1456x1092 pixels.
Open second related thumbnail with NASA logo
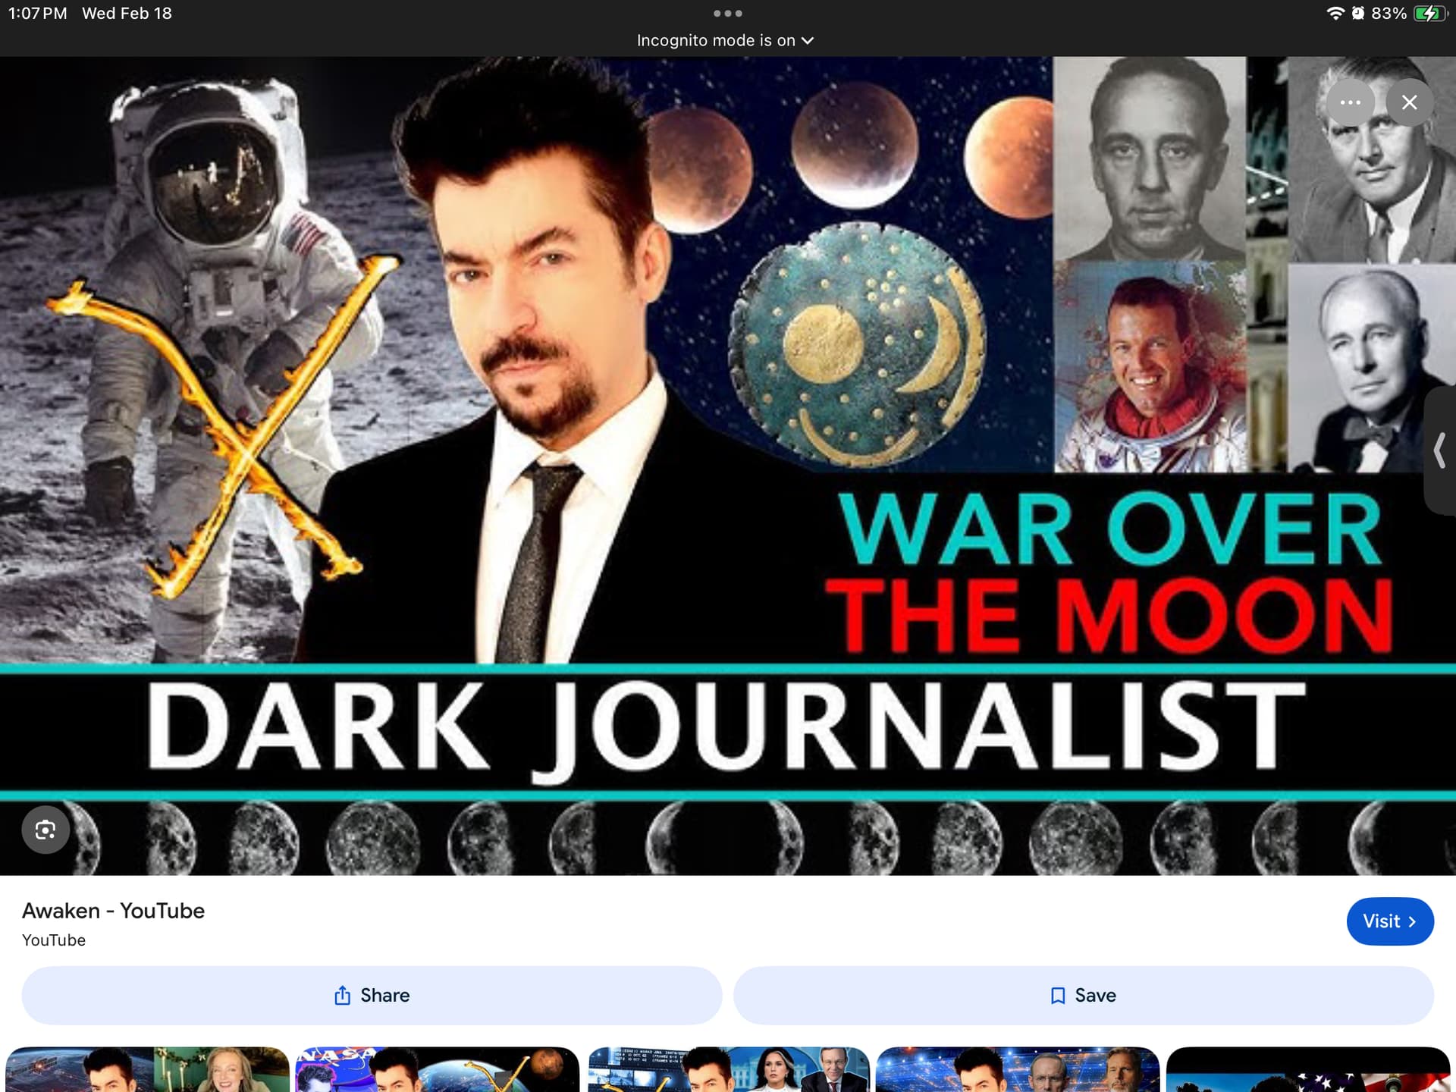(x=437, y=1070)
